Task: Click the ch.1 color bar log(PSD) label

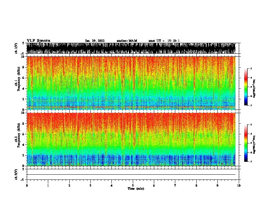Action: [254, 89]
